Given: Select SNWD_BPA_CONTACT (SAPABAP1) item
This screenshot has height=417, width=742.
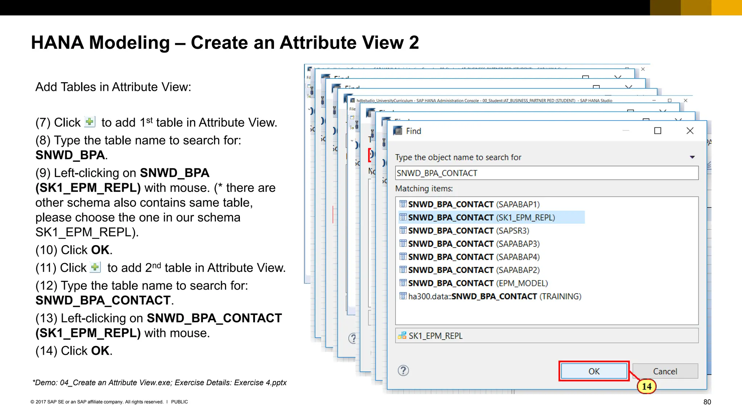Looking at the screenshot, I should click(474, 204).
